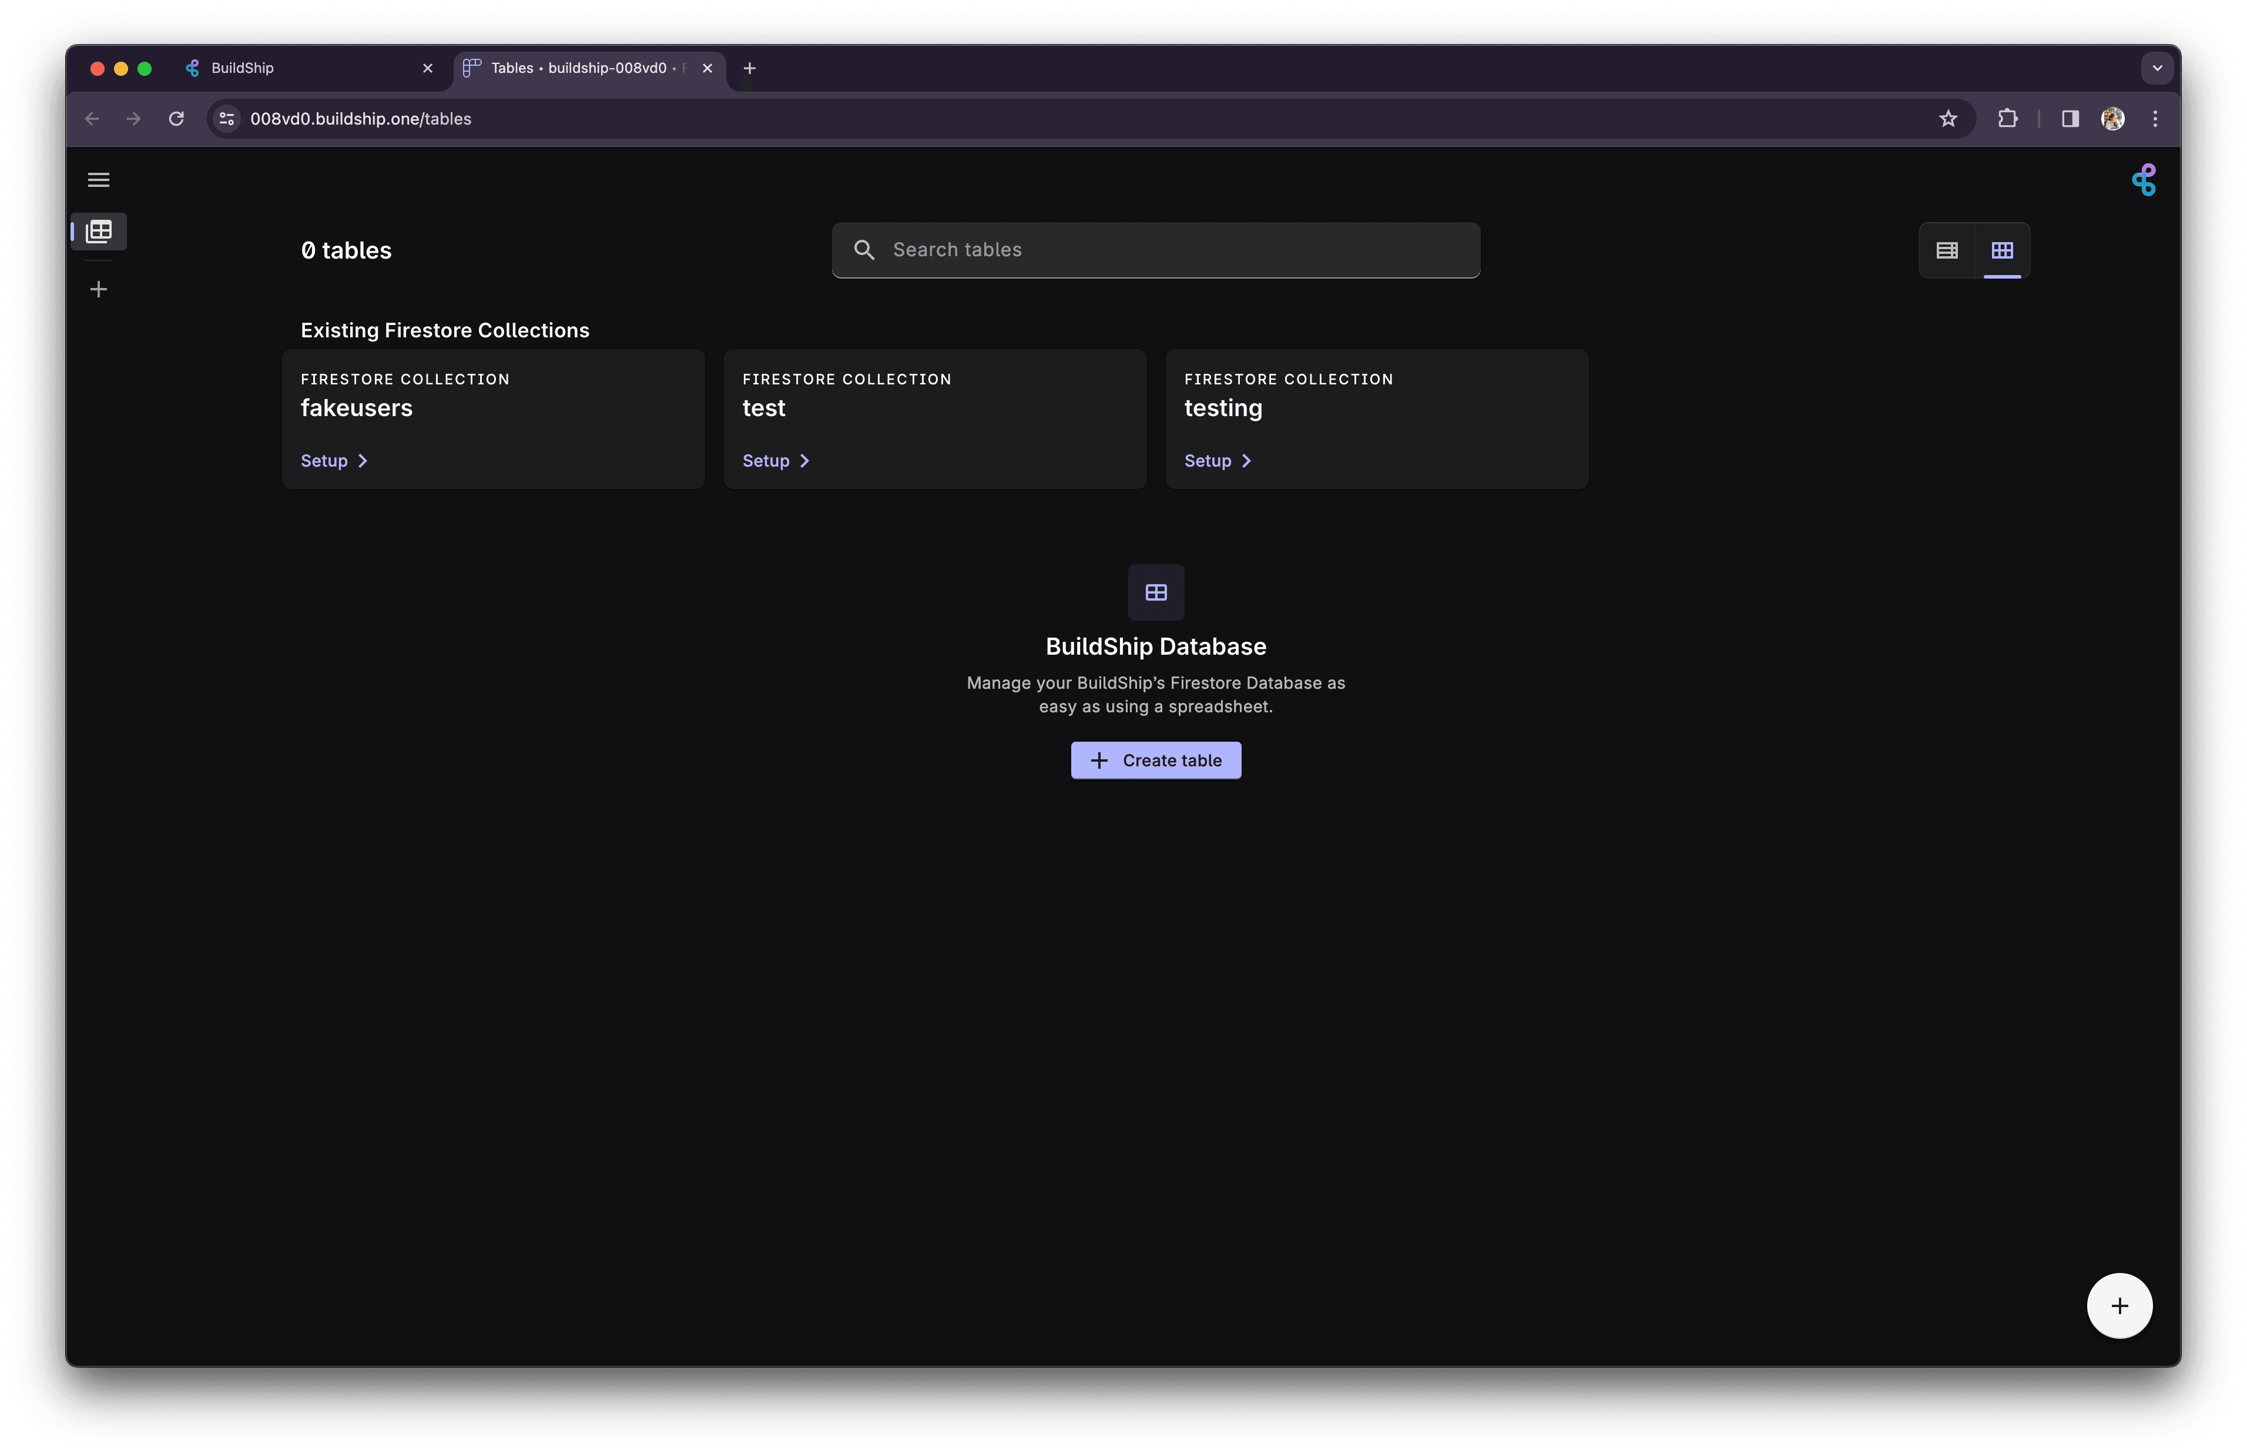Image resolution: width=2247 pixels, height=1454 pixels.
Task: Click the BuildShip logo at top right
Action: 2143,179
